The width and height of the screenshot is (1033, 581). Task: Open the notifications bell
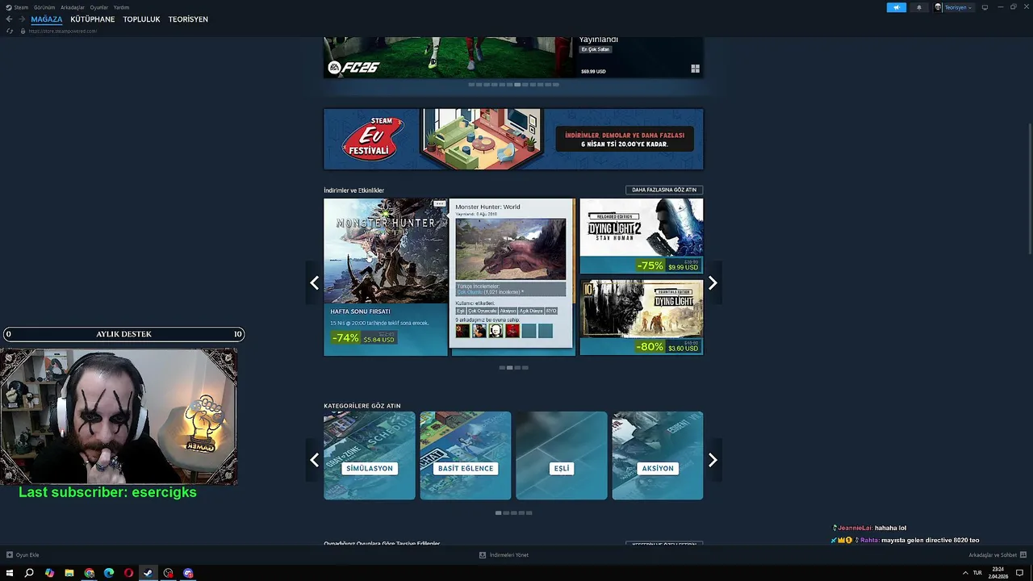tap(918, 7)
